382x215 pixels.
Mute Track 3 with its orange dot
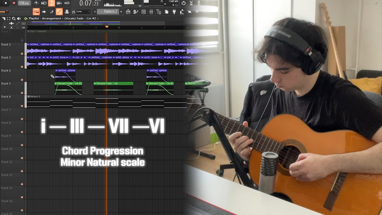pyautogui.click(x=22, y=67)
